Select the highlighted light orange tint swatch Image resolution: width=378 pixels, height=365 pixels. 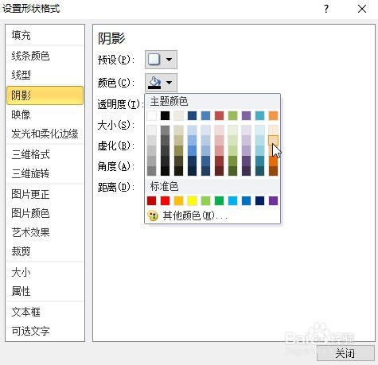pyautogui.click(x=273, y=141)
